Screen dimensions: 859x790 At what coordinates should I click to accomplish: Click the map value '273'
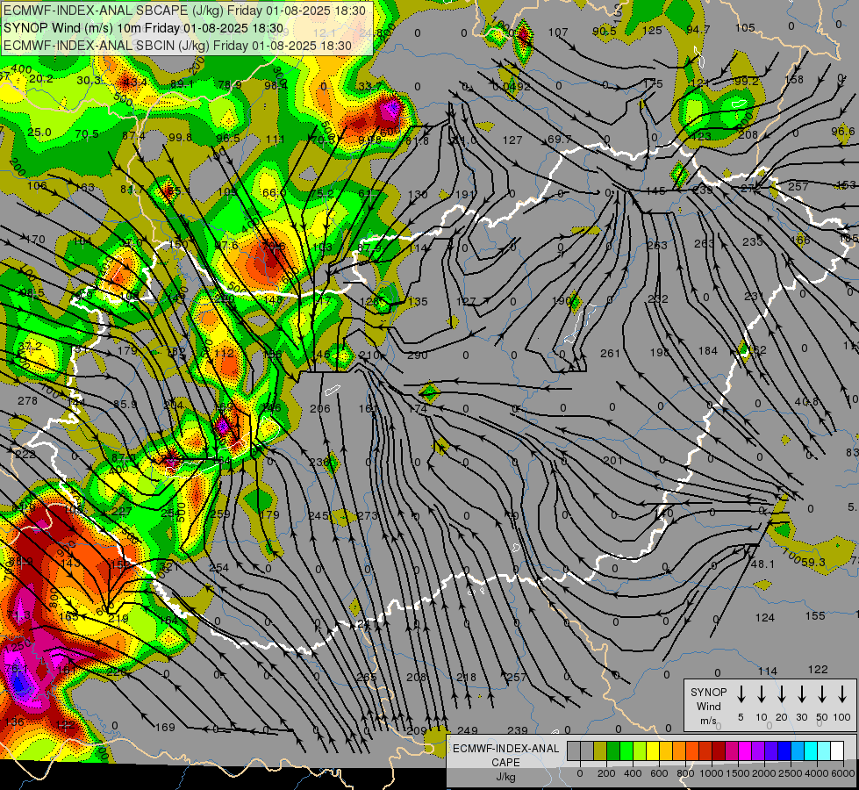click(x=368, y=516)
